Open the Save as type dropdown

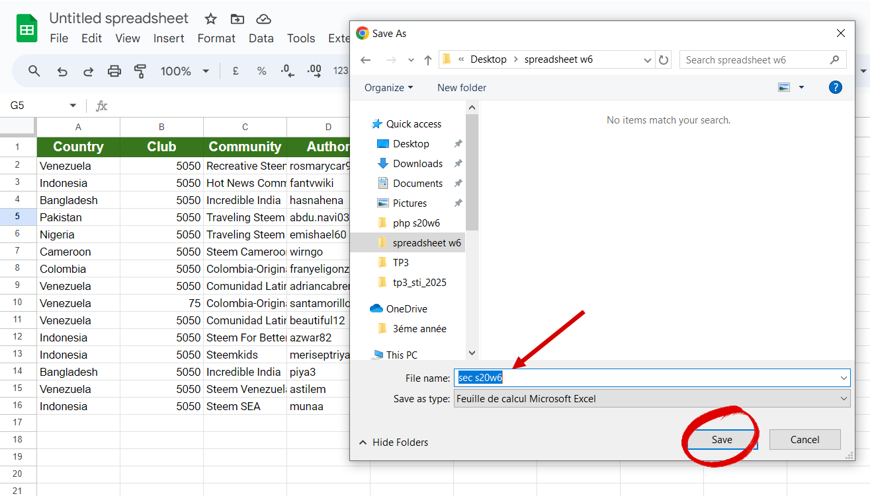coord(844,398)
